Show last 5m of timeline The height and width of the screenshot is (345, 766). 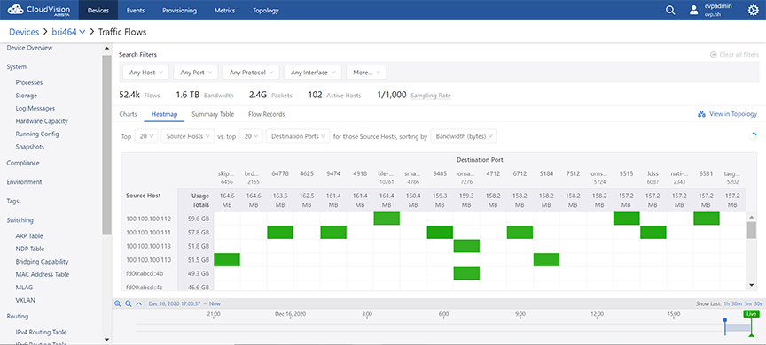click(747, 304)
